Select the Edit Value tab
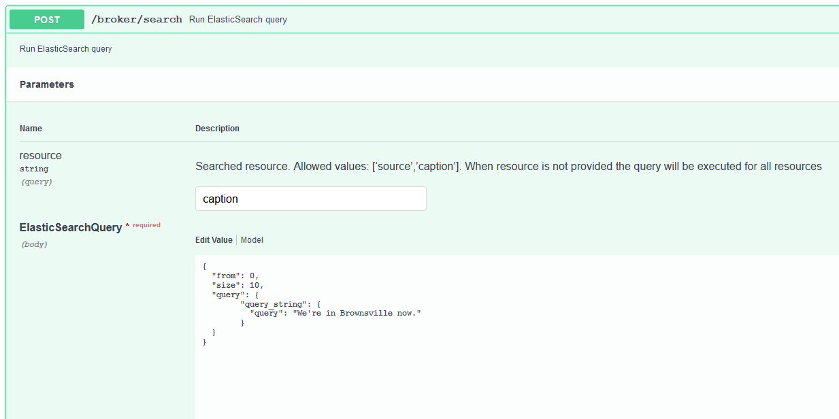 [213, 239]
